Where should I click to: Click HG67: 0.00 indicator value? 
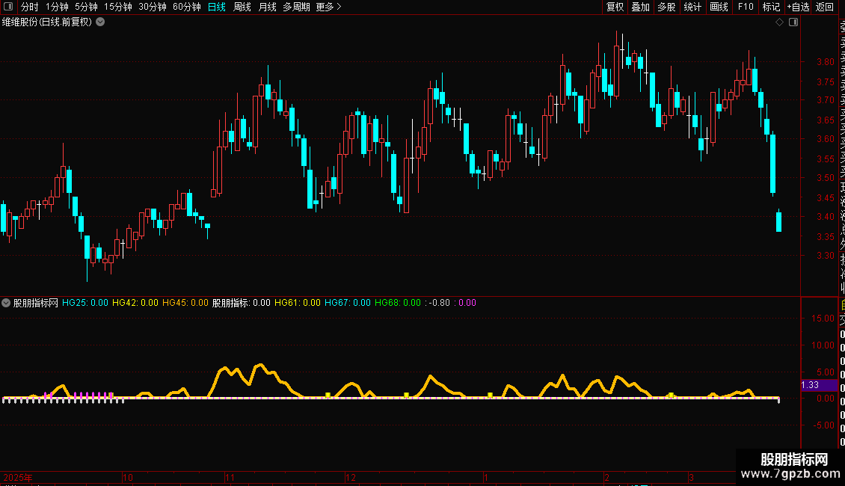point(348,303)
